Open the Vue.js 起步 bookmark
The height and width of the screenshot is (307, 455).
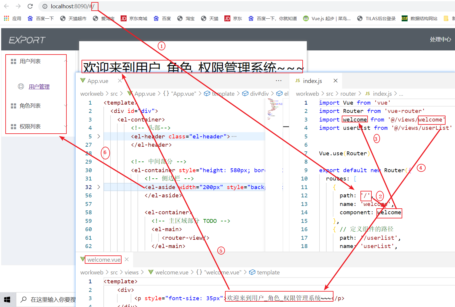click(327, 18)
